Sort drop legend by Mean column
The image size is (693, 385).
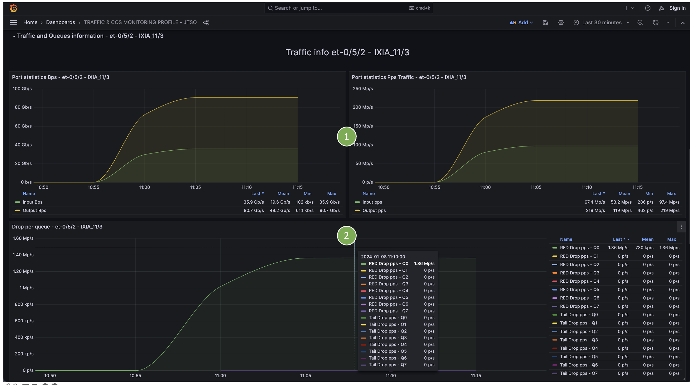point(647,239)
